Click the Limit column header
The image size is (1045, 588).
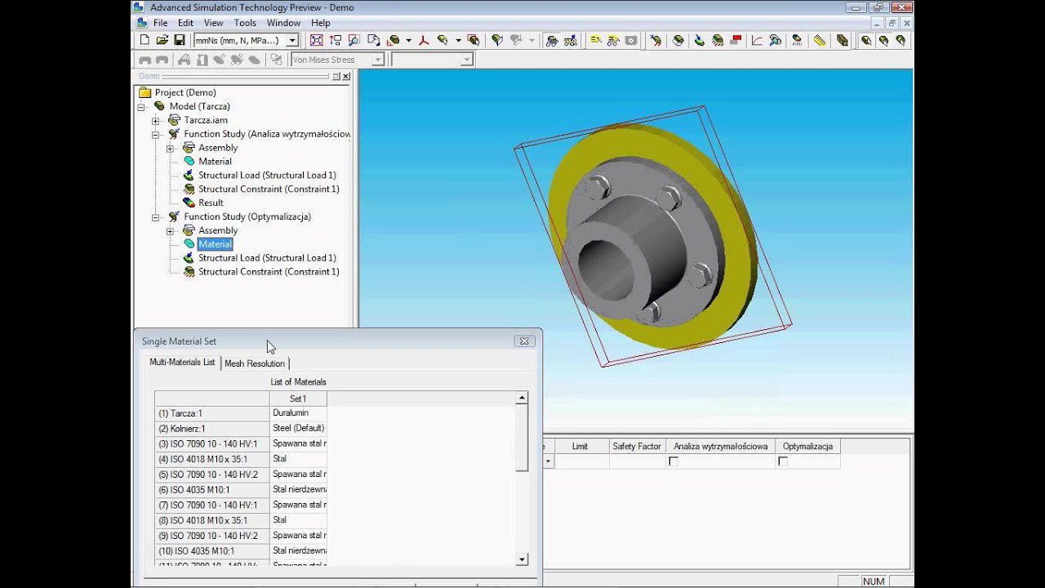coord(580,447)
